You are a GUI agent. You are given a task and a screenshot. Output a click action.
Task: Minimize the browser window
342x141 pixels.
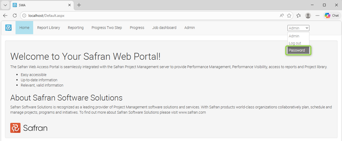pos(312,5)
